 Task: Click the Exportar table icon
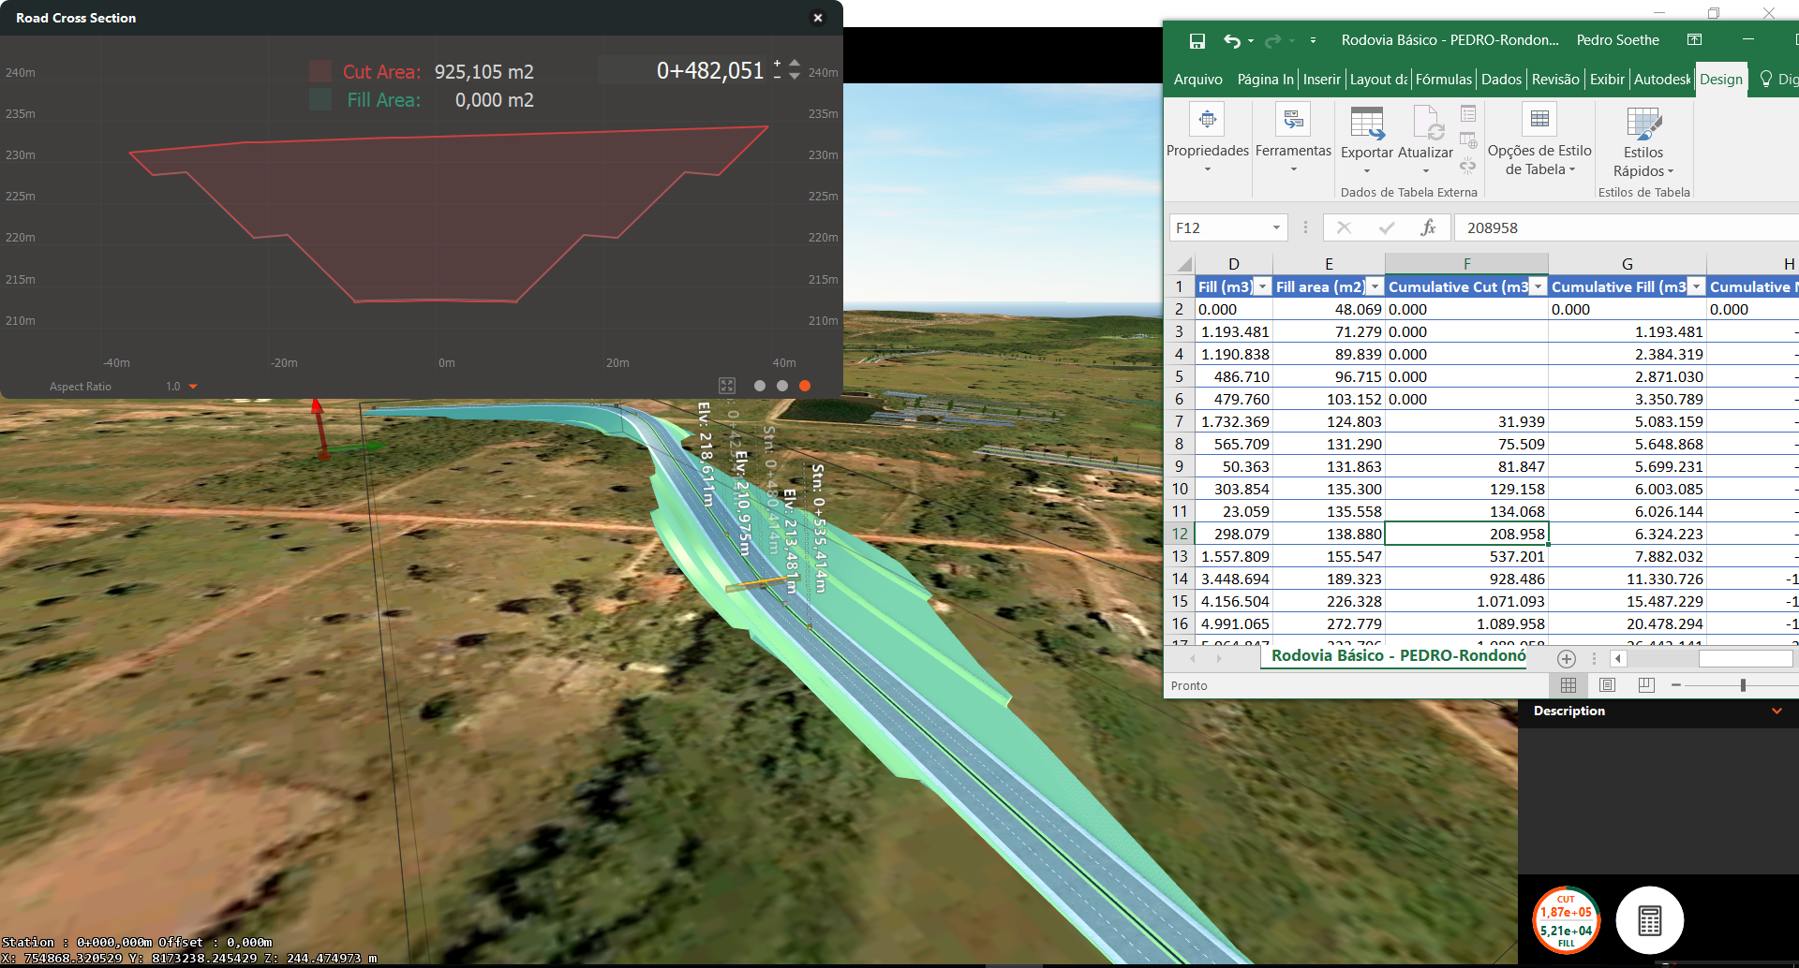tap(1366, 124)
